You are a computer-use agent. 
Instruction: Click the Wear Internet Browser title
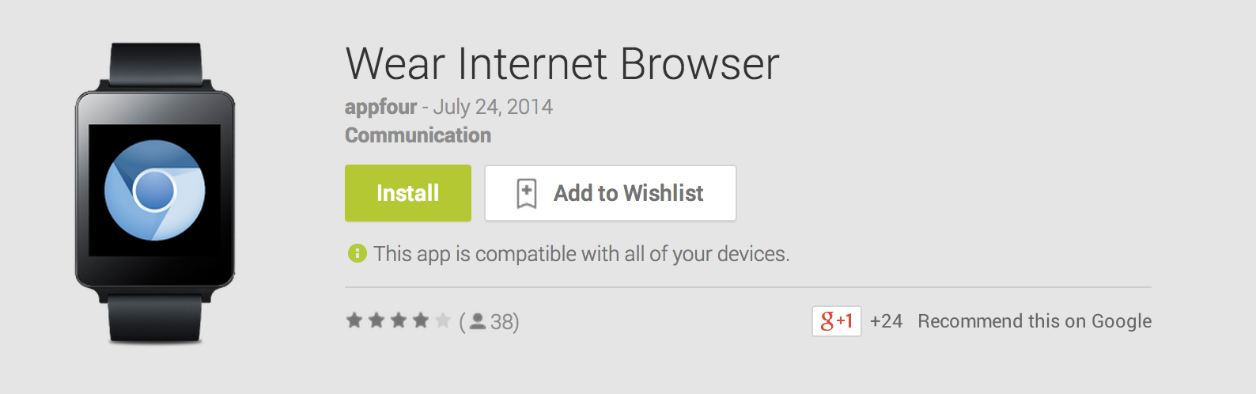tap(562, 63)
